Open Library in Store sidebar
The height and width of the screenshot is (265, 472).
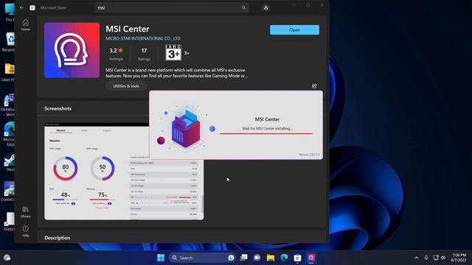click(26, 212)
